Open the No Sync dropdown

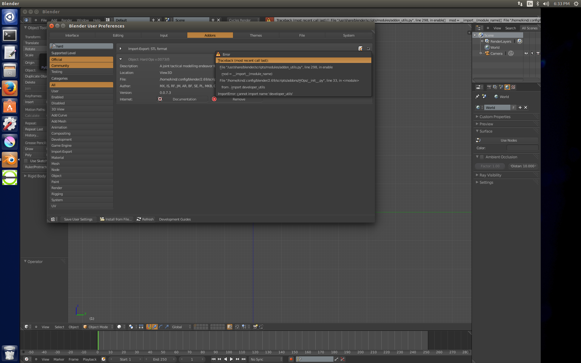pyautogui.click(x=266, y=359)
